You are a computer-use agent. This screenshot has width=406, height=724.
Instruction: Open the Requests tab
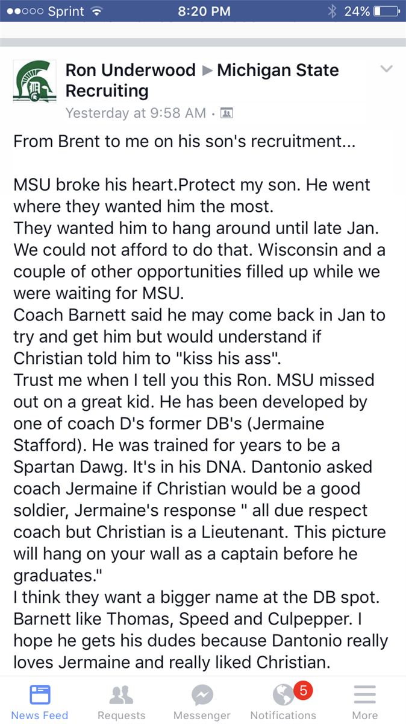(x=121, y=701)
